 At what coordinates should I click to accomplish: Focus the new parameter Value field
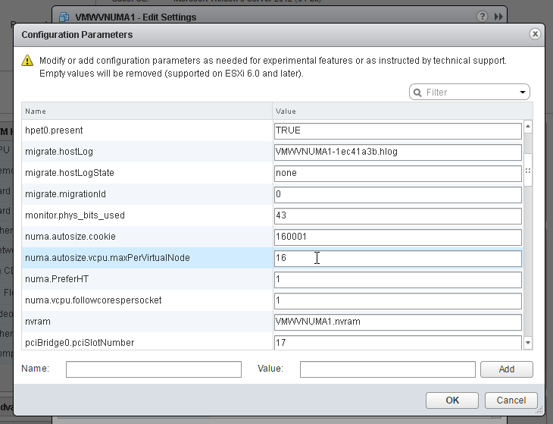pos(387,369)
